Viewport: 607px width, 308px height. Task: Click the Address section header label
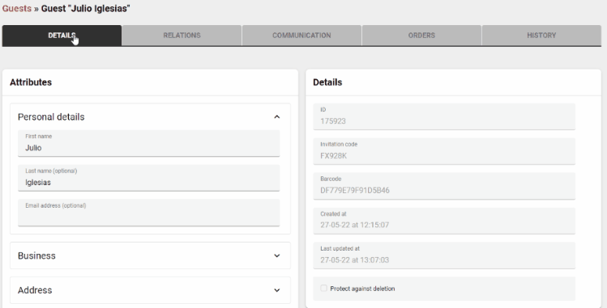(35, 290)
